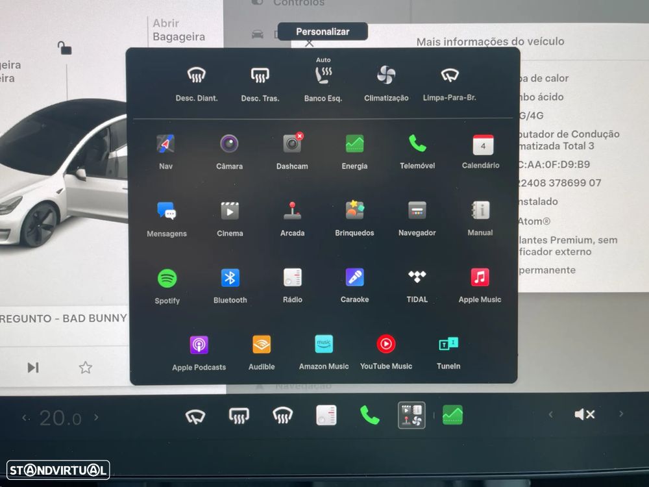The width and height of the screenshot is (649, 487).
Task: Skip to next track
Action: pos(33,368)
